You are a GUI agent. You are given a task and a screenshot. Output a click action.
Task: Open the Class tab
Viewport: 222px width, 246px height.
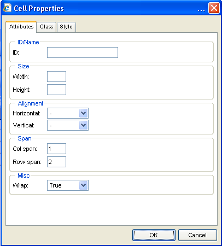[46, 27]
